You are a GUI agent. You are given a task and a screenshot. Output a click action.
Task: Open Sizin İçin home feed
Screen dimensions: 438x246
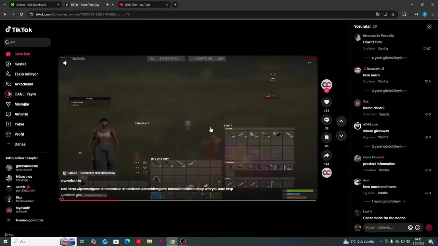pyautogui.click(x=23, y=54)
